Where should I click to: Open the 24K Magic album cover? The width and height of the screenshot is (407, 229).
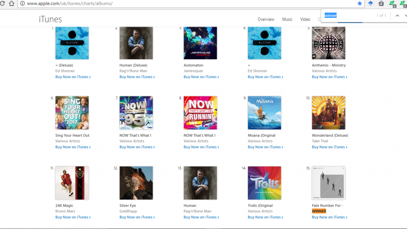pos(72,183)
